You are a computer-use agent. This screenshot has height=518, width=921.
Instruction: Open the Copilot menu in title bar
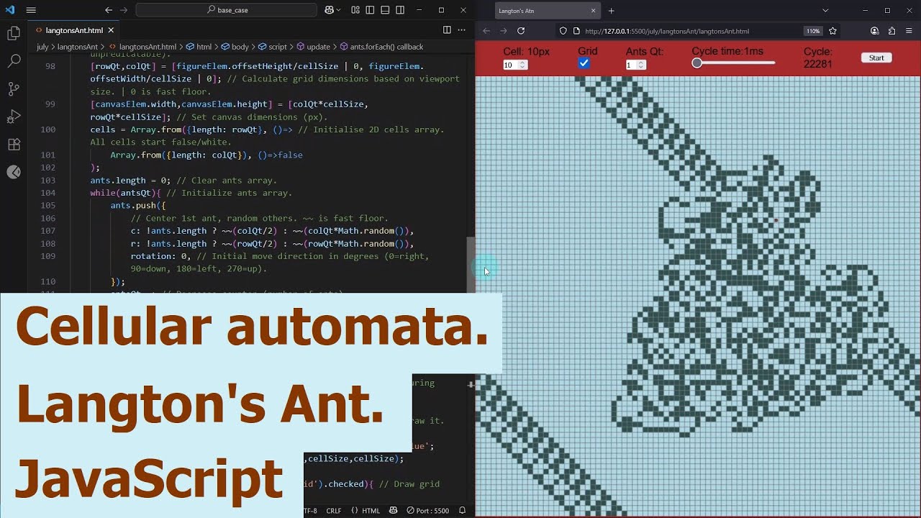tap(332, 10)
